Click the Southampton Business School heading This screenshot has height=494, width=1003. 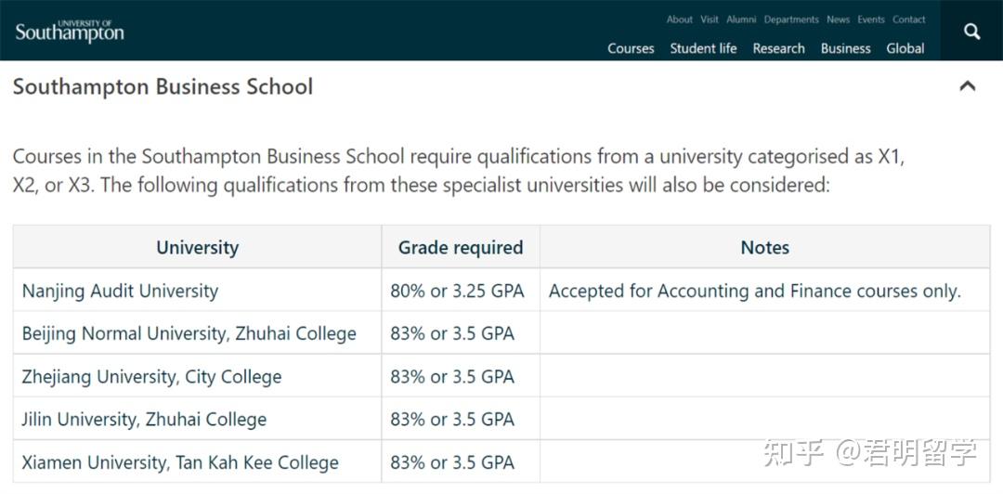tap(163, 87)
